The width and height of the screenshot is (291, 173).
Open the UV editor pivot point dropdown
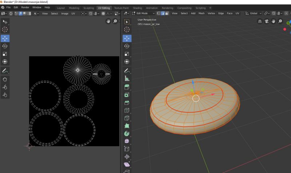click(x=84, y=13)
